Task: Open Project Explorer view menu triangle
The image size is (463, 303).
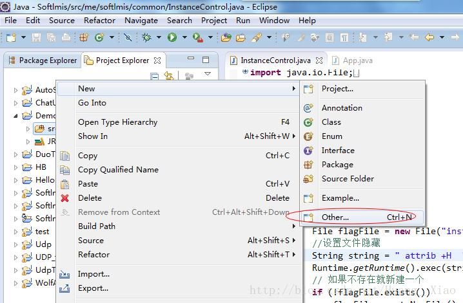Action: [208, 73]
